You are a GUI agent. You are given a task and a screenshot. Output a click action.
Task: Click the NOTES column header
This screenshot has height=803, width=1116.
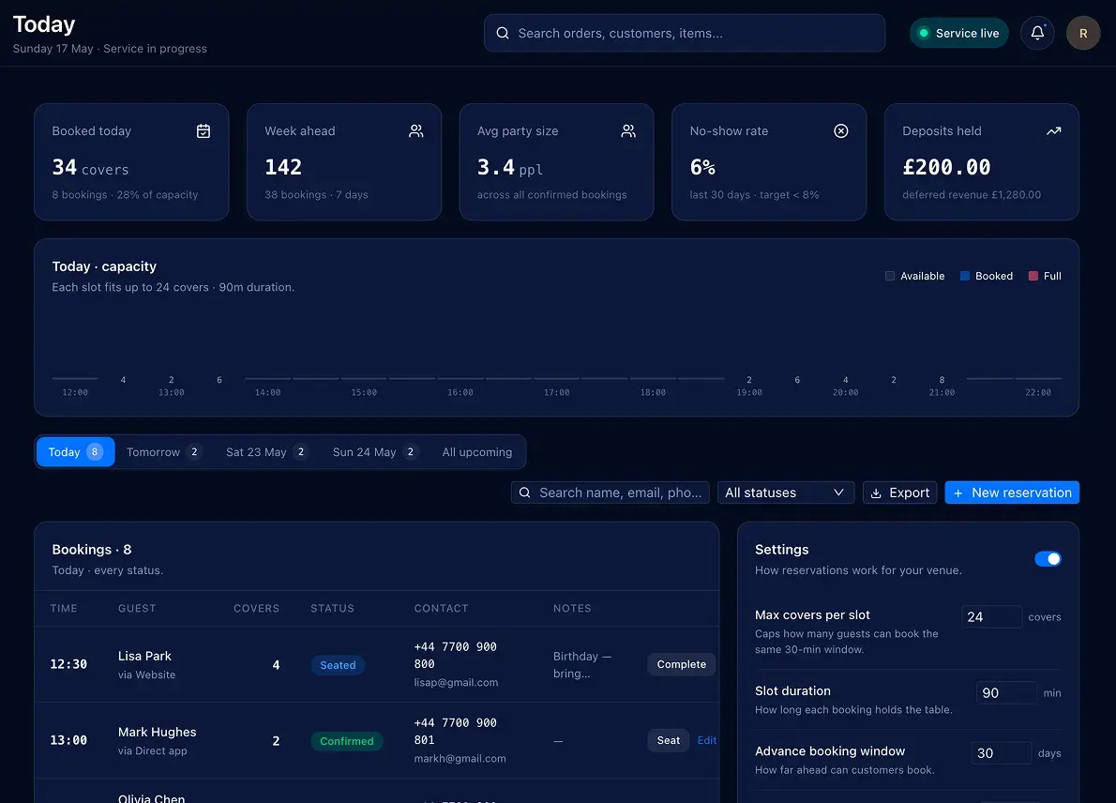pos(572,608)
